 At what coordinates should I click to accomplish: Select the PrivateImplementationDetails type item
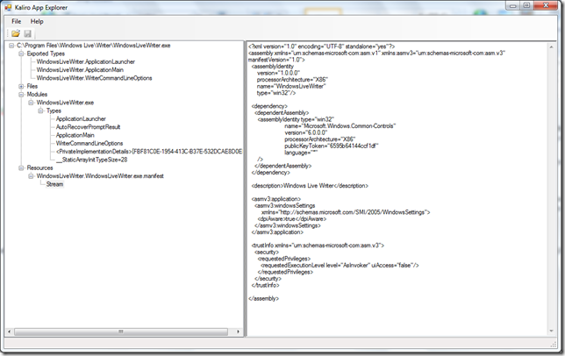(149, 152)
